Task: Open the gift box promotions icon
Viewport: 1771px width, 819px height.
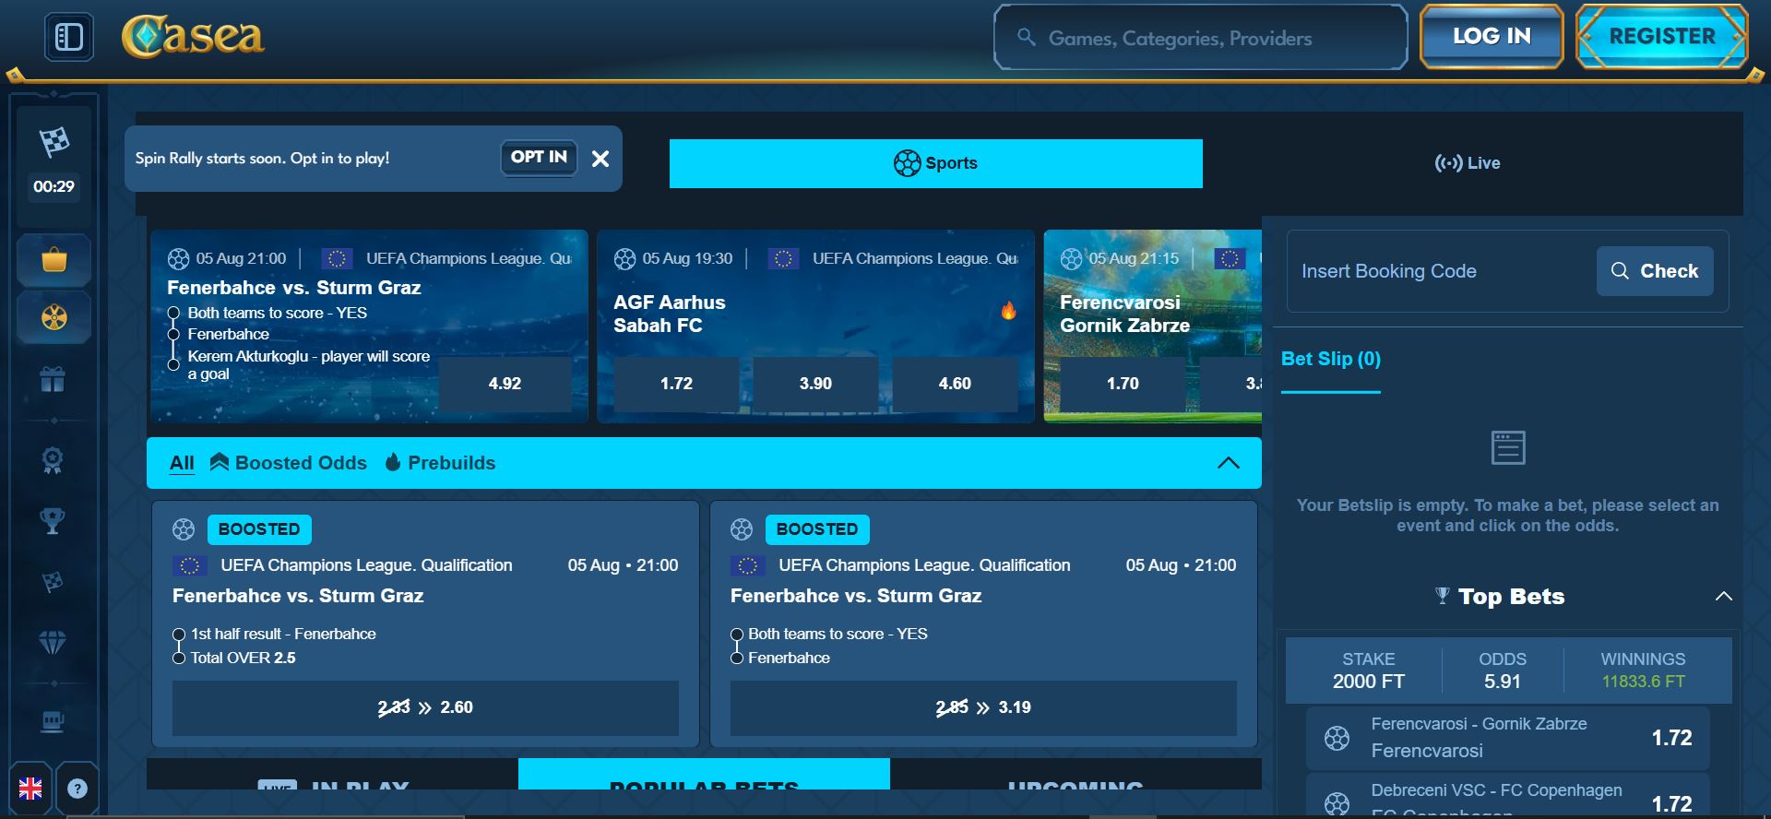Action: (53, 379)
